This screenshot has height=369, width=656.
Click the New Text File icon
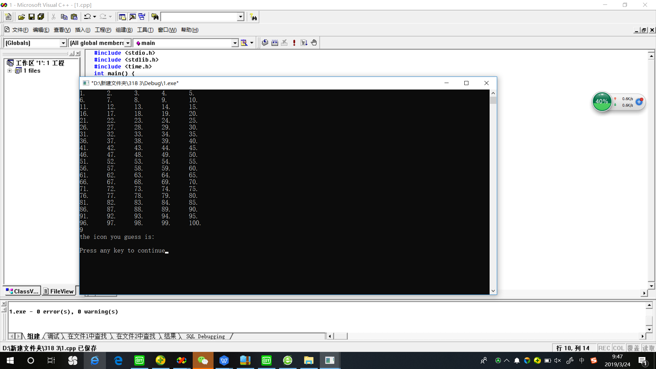pyautogui.click(x=8, y=17)
